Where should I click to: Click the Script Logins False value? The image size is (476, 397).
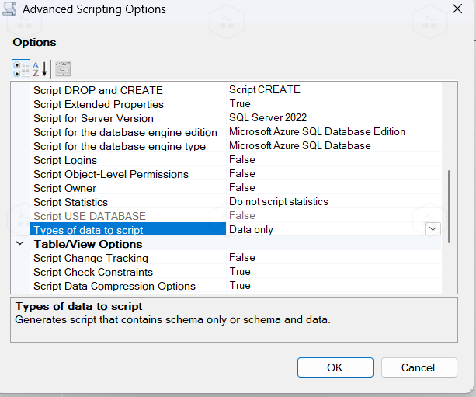(242, 160)
